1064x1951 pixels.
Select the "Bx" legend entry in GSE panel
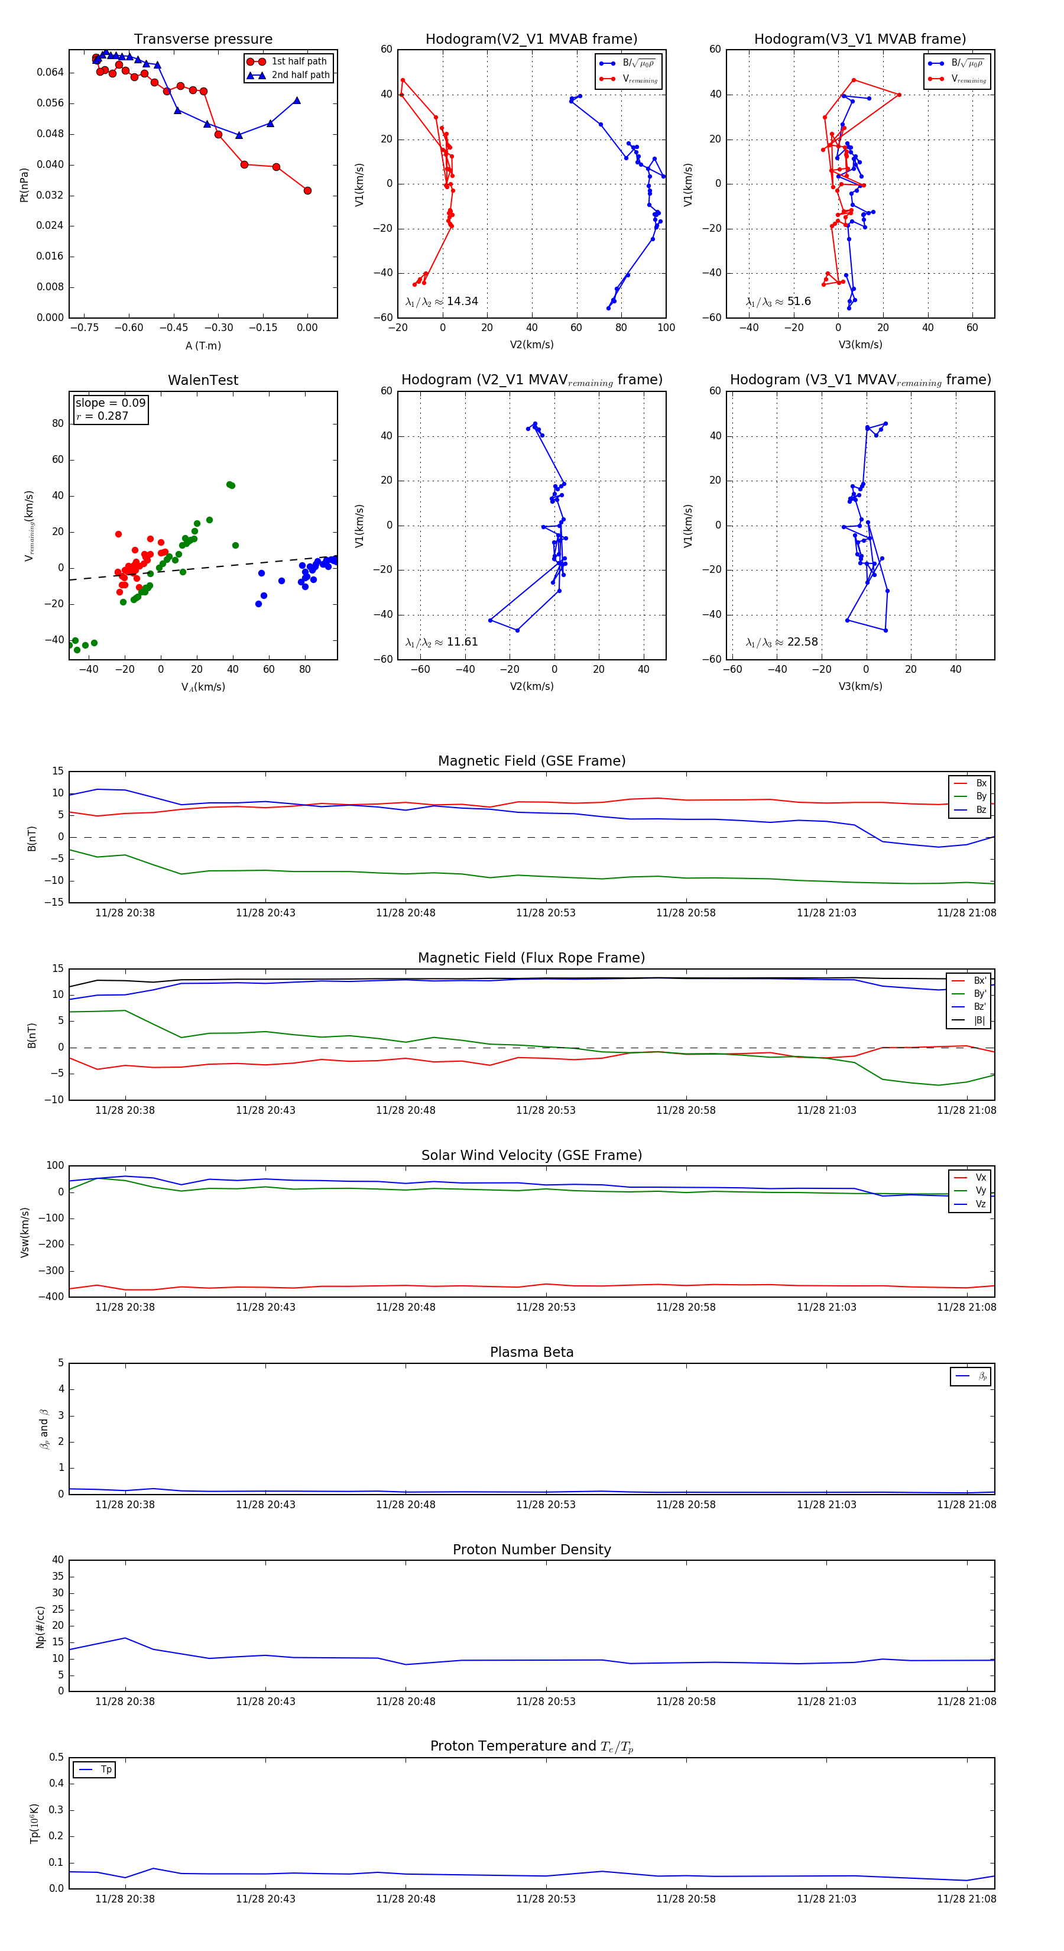(970, 783)
